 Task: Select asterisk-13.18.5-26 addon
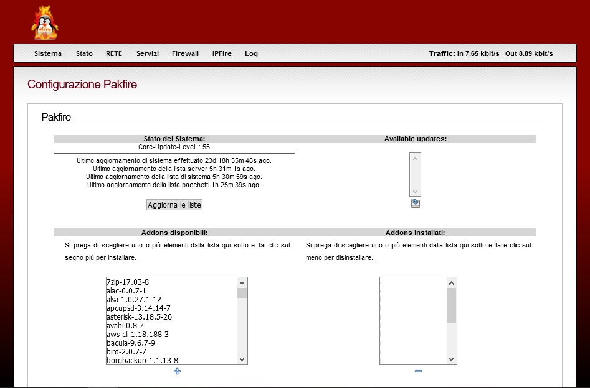(x=171, y=316)
